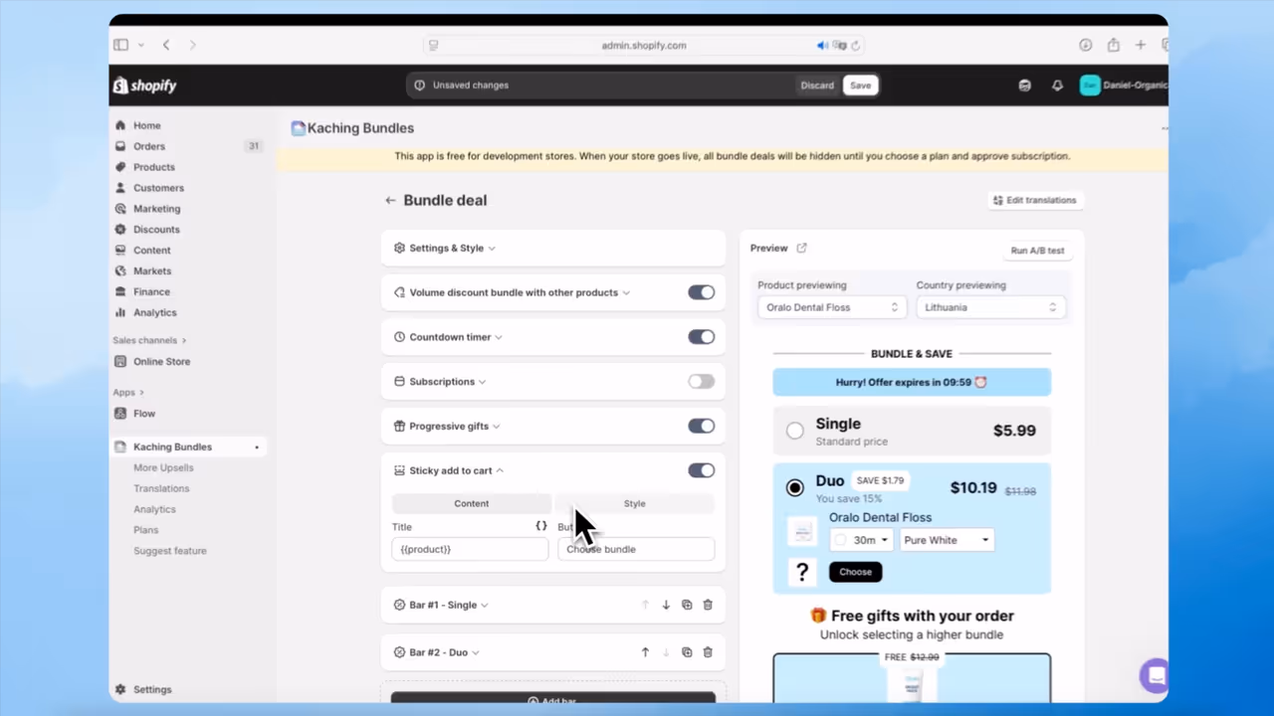Insert variable with the curly braces icon
The image size is (1274, 716).
[x=540, y=526]
